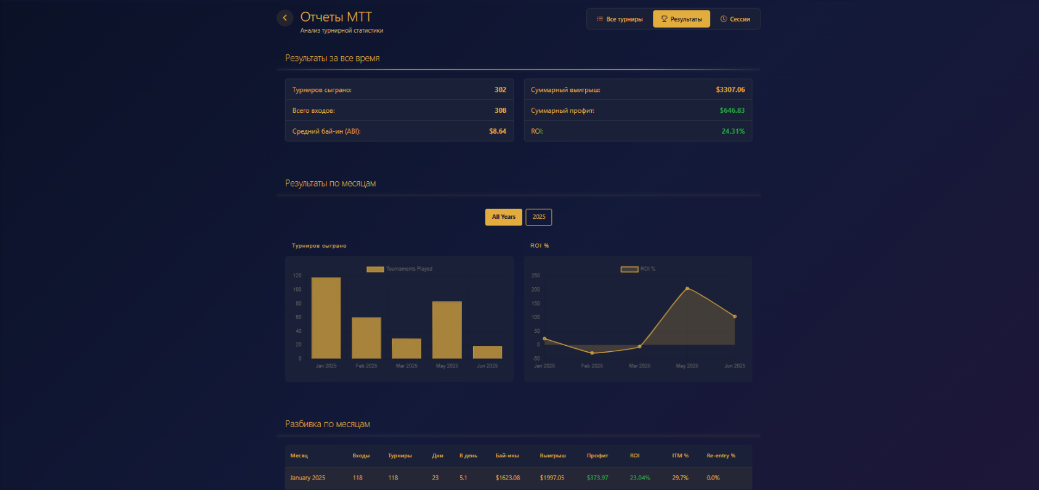Click the 23.04% ROI cell
This screenshot has width=1039, height=490.
tap(640, 478)
